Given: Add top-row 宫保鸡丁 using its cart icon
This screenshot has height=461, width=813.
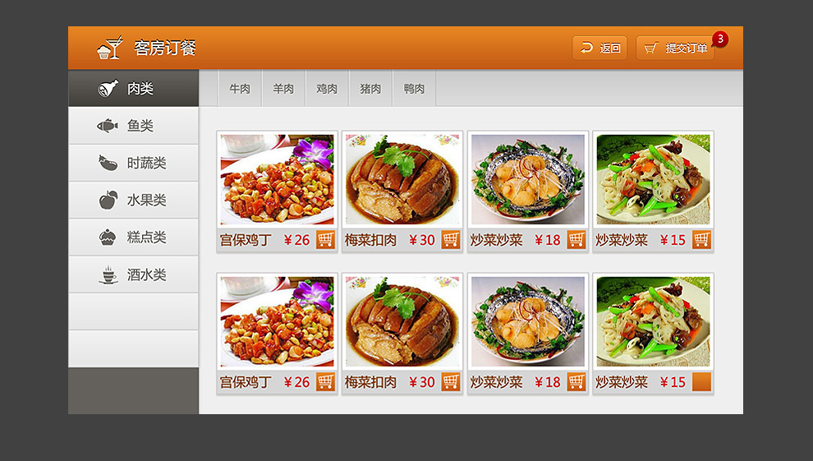Looking at the screenshot, I should [325, 240].
